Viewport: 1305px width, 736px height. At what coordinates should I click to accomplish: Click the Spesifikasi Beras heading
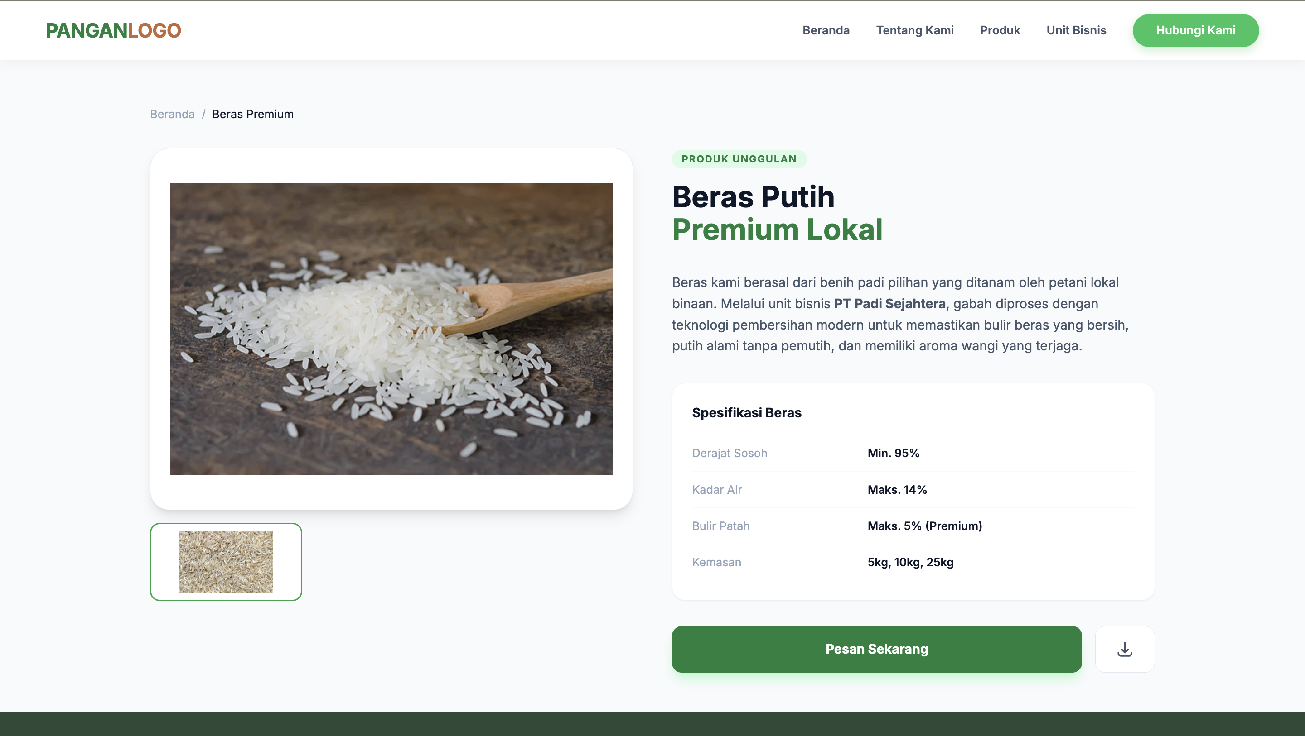click(x=746, y=413)
